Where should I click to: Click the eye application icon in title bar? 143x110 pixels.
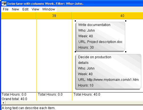tap(4, 4)
